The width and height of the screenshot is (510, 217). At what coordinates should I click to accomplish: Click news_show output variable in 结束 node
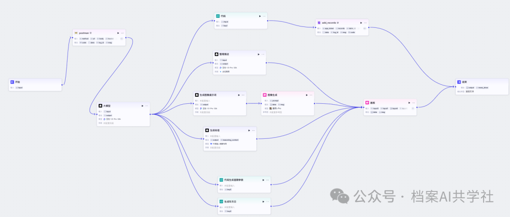tap(482, 87)
